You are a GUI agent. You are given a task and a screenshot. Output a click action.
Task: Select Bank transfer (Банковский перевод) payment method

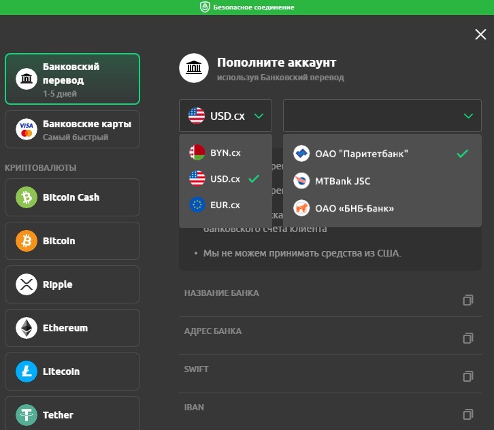pos(72,79)
